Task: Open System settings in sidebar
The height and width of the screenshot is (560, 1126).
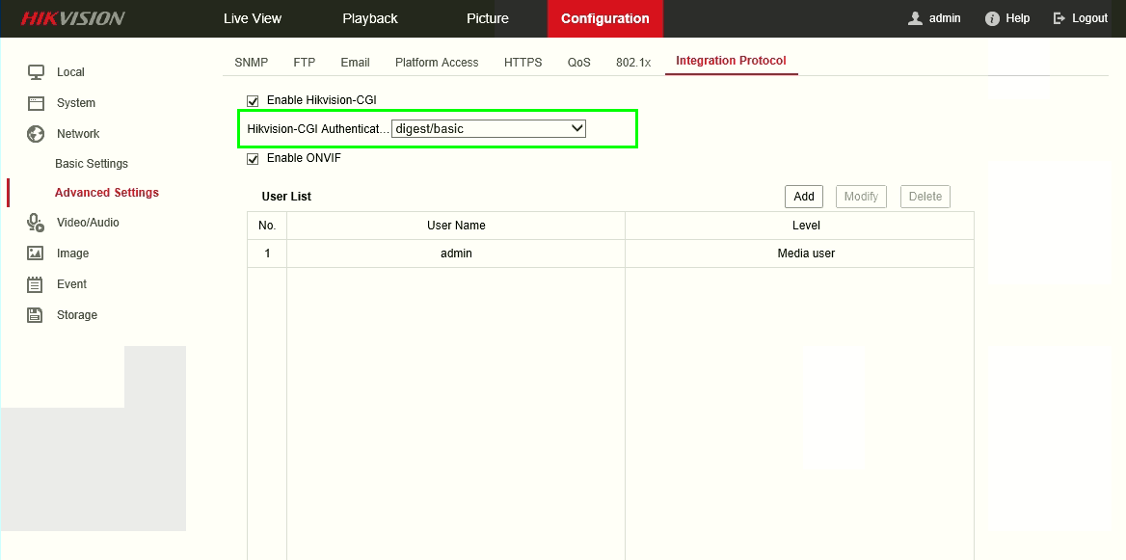Action: click(76, 103)
